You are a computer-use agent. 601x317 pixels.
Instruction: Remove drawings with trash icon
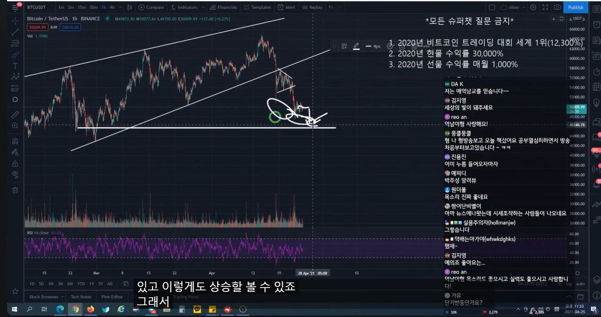[x=15, y=190]
